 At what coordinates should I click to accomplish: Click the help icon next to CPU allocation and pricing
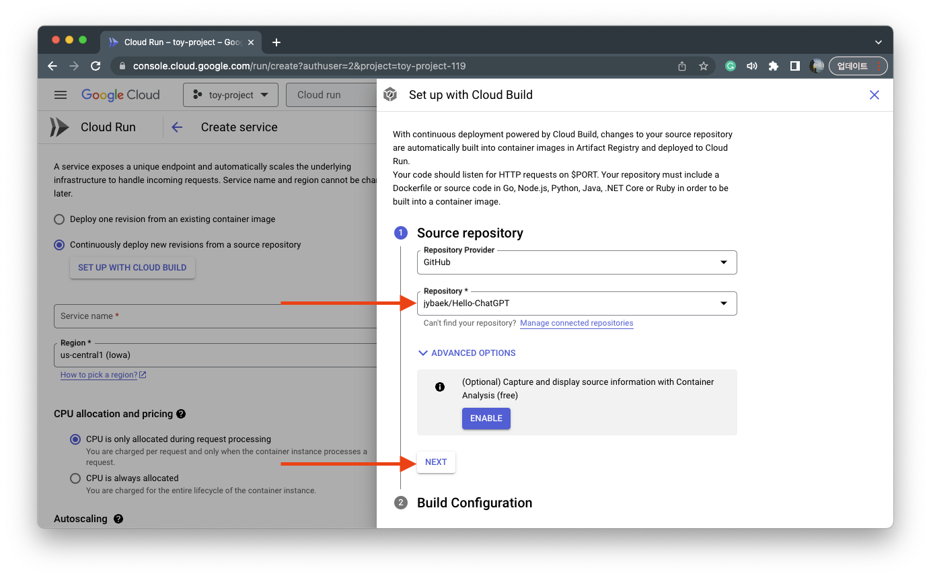click(181, 414)
